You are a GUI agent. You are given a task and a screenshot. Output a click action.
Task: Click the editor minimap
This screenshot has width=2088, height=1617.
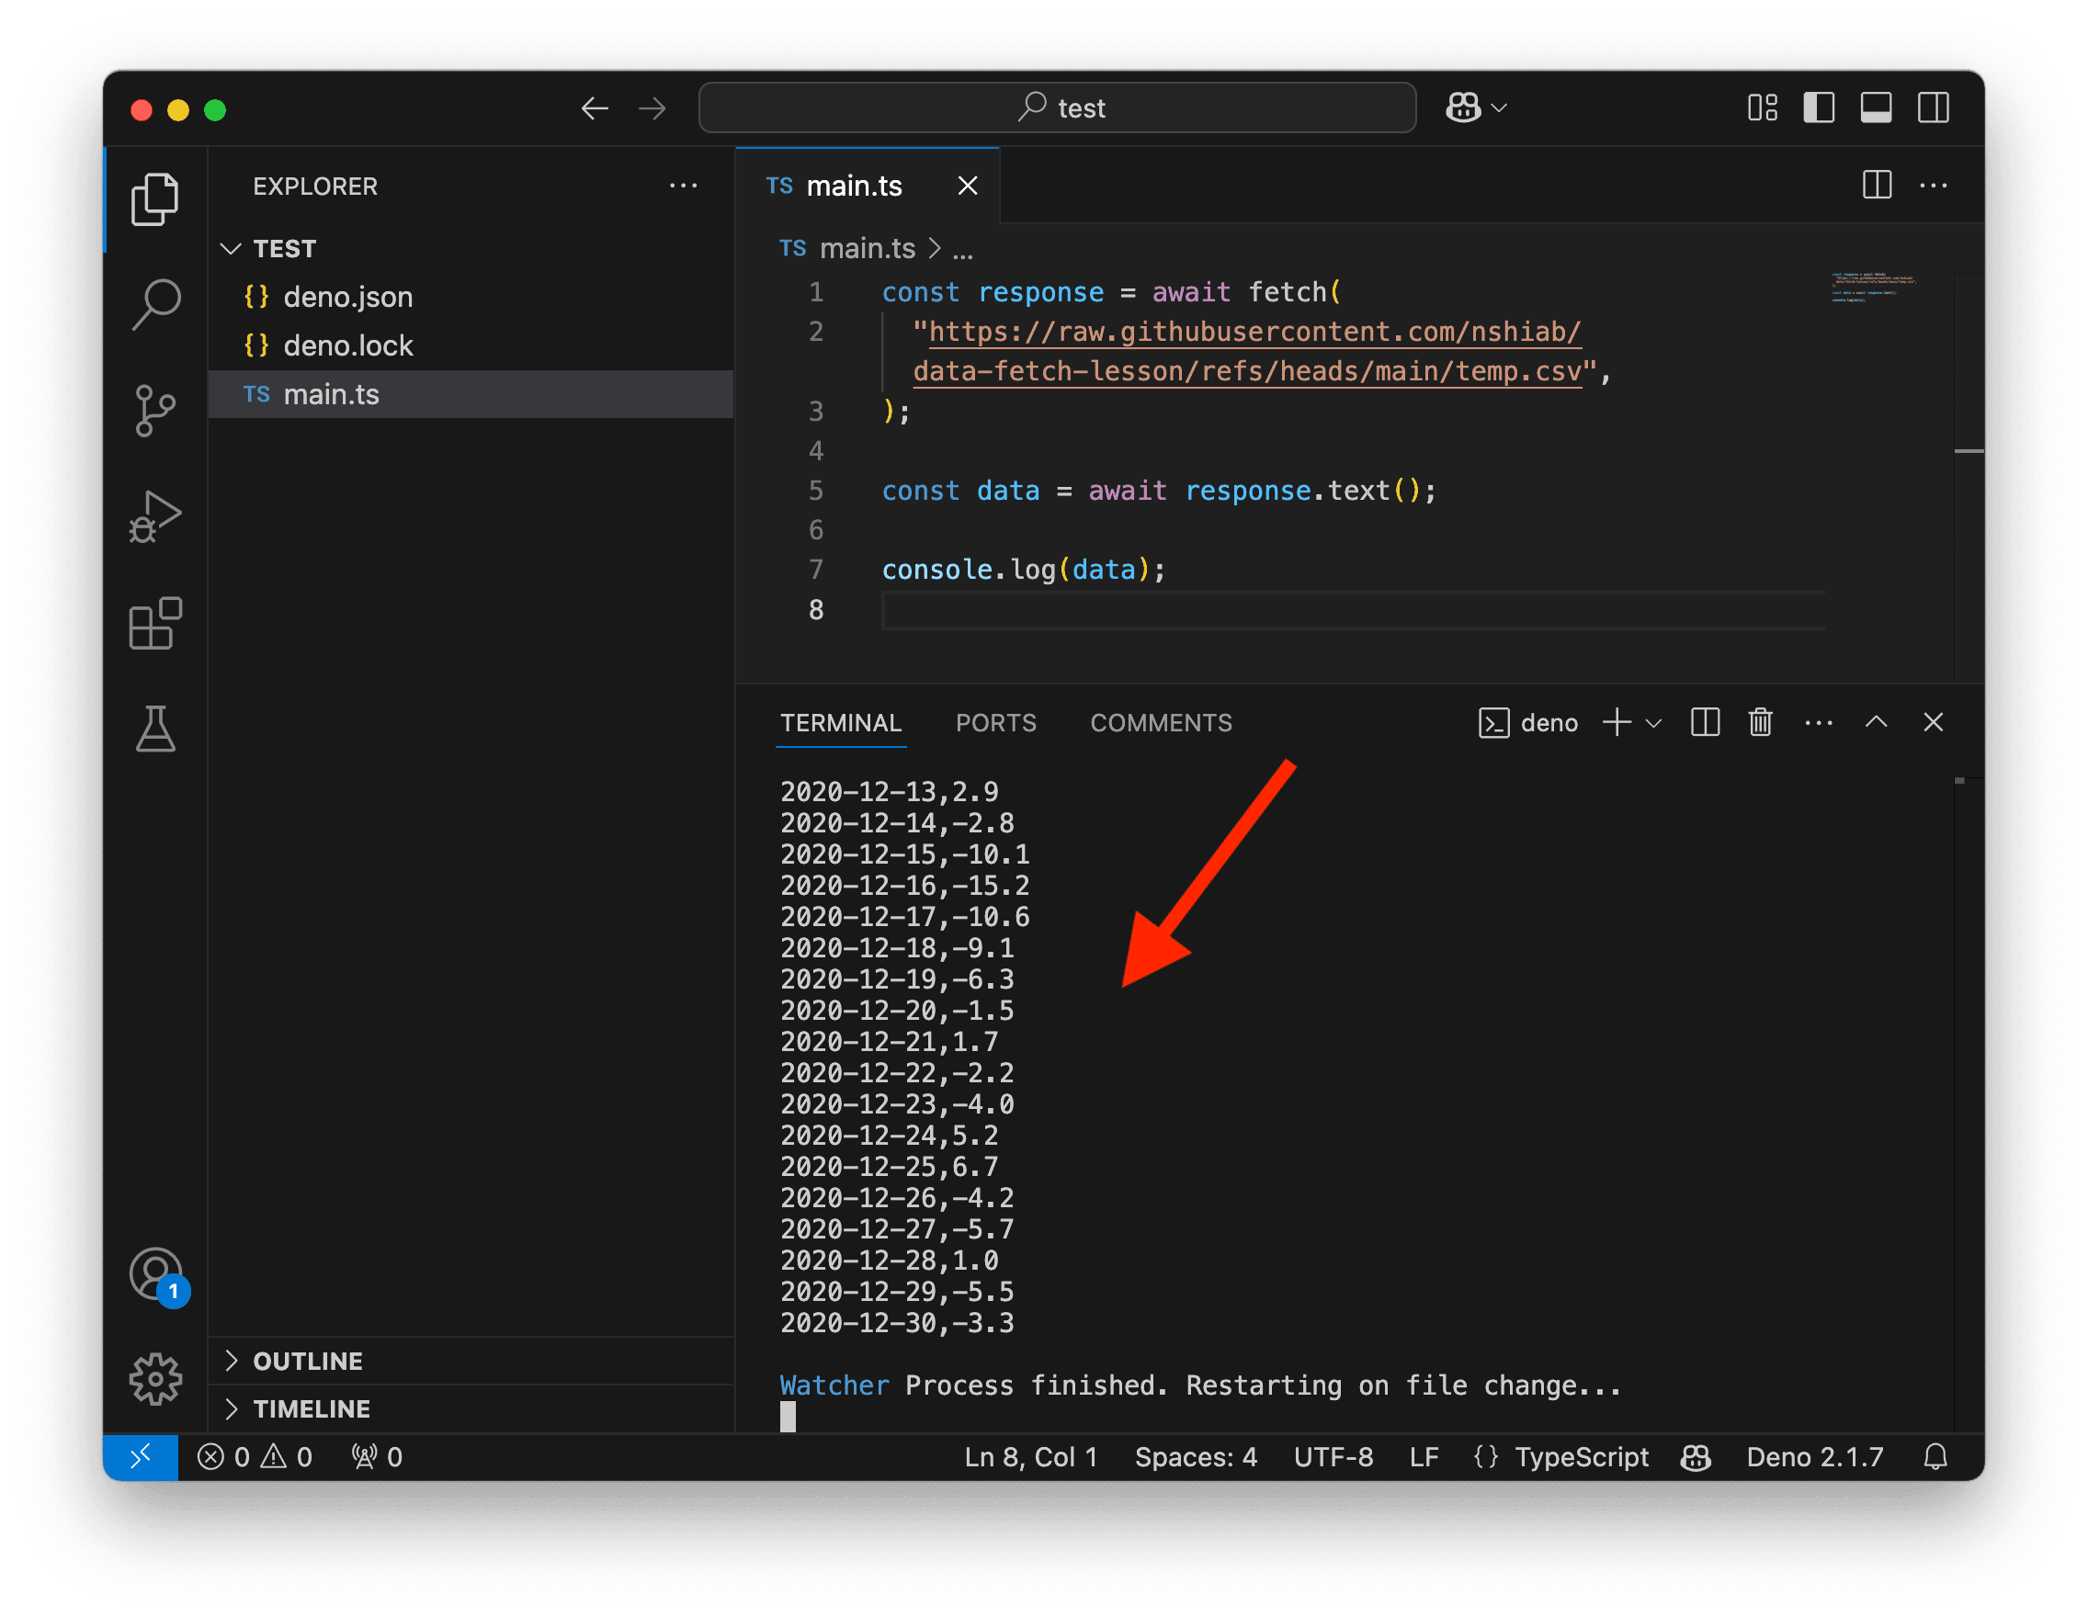tap(1874, 287)
